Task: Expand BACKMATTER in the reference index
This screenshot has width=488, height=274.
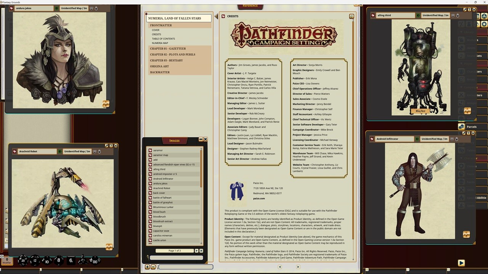Action: click(x=160, y=72)
